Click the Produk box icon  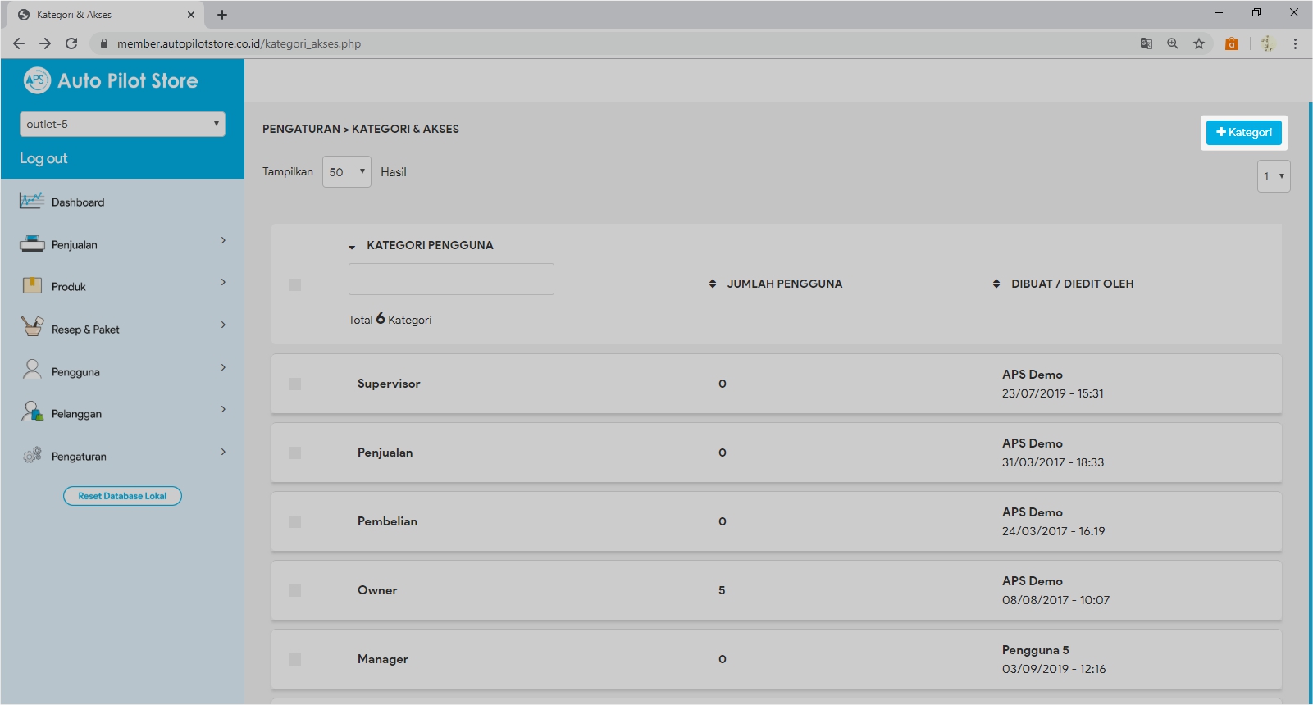pyautogui.click(x=32, y=285)
